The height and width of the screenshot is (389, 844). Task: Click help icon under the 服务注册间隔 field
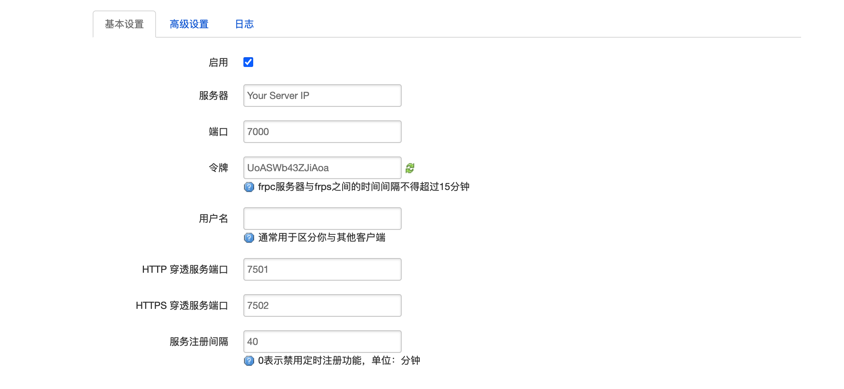point(249,361)
